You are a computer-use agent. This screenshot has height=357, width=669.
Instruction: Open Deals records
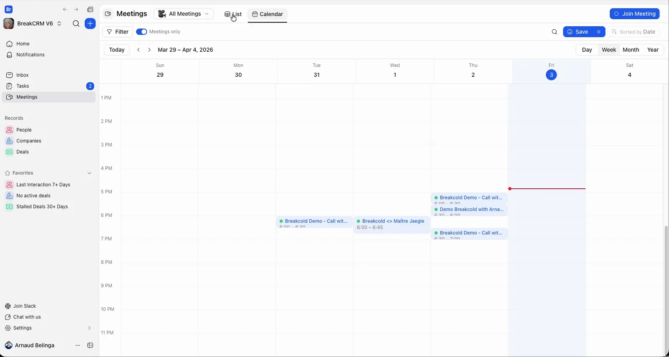click(49, 152)
